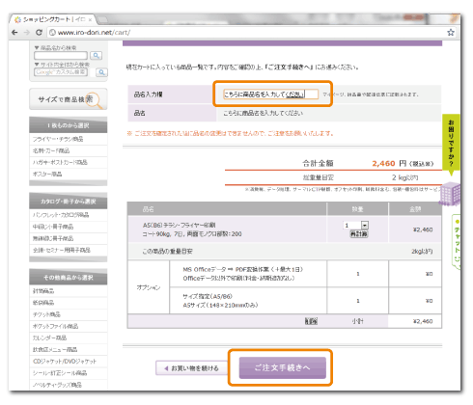Viewport: 473px width, 405px height.
Task: Click ご注文手続きへ checkout button
Action: (282, 367)
